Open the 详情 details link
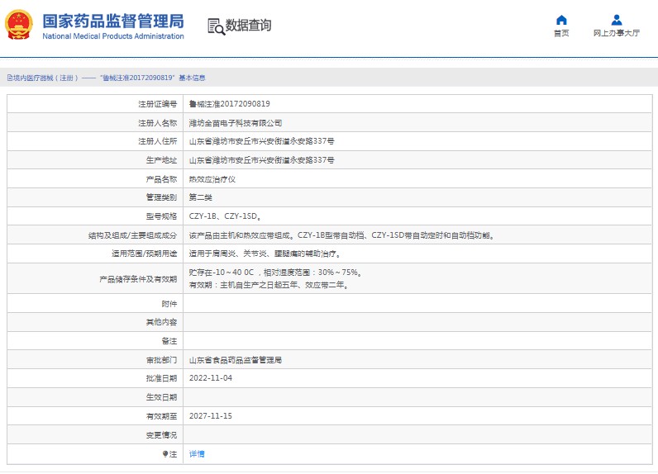 click(x=197, y=454)
